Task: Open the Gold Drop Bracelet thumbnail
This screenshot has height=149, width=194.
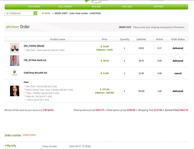Action: point(15,73)
